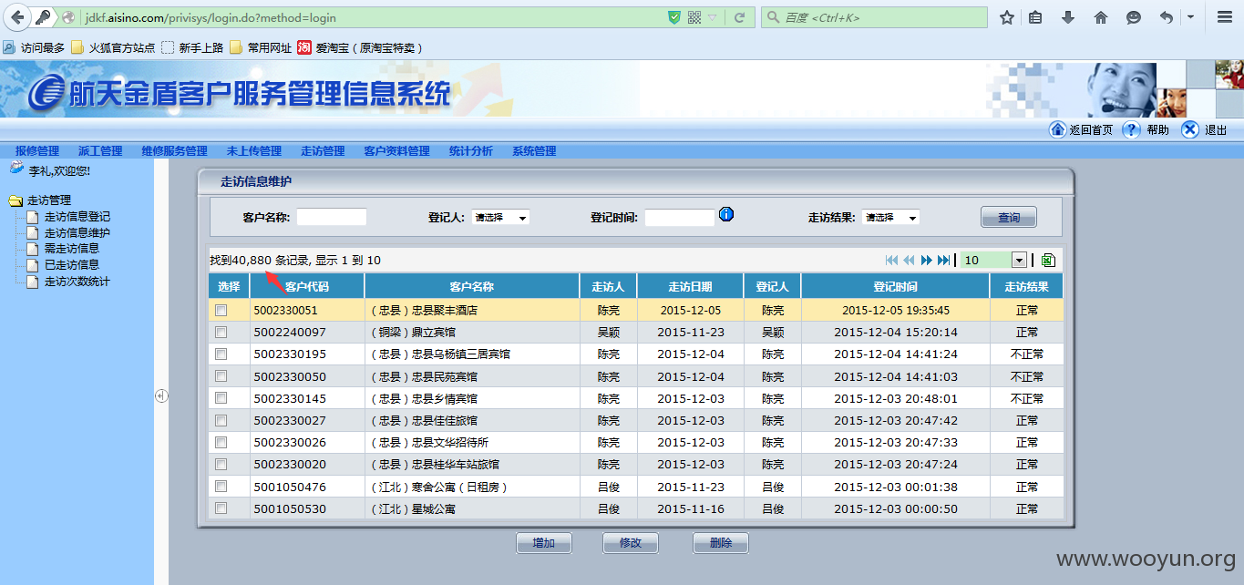1244x585 pixels.
Task: Open 需走访信息 in sidebar tree
Action: click(72, 248)
